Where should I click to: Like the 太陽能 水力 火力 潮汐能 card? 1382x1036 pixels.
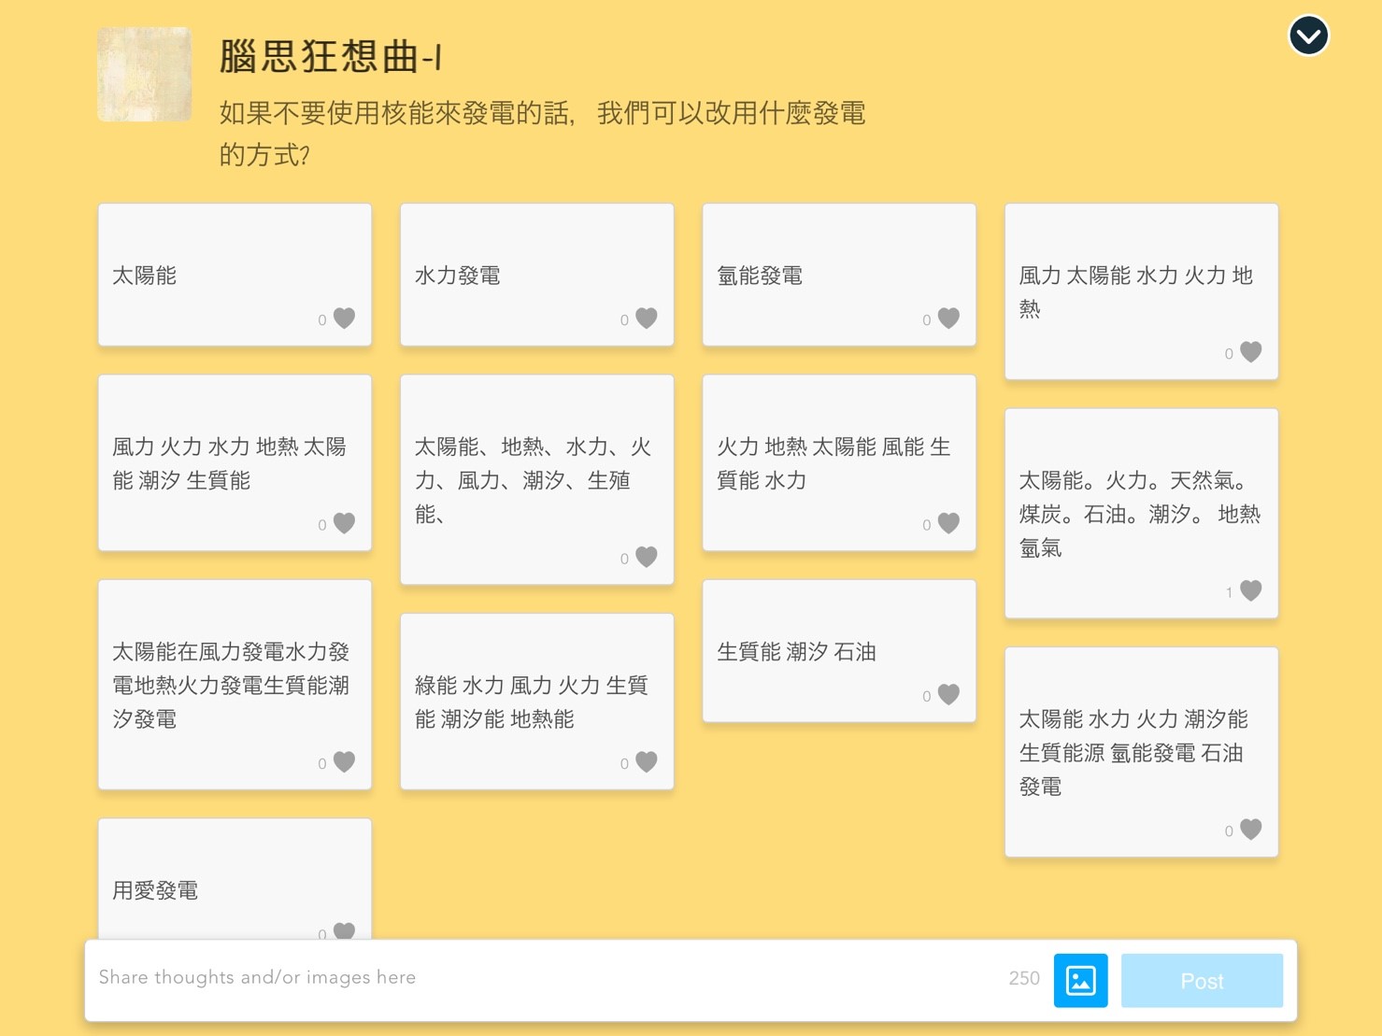[x=1250, y=830]
